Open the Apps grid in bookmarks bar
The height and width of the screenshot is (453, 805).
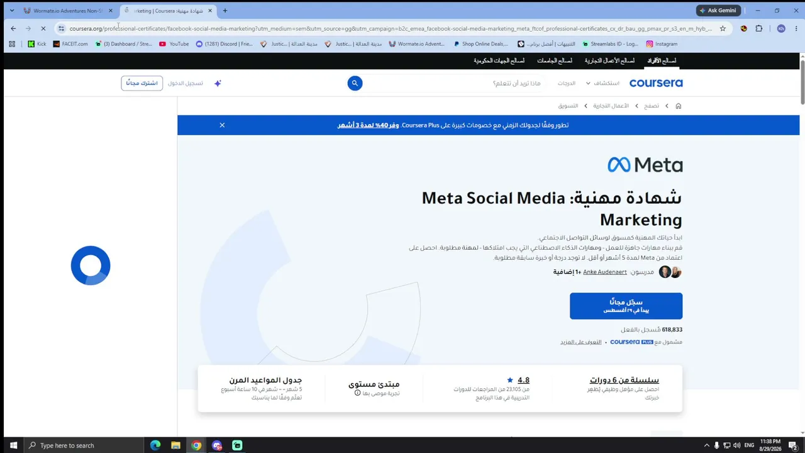click(12, 44)
